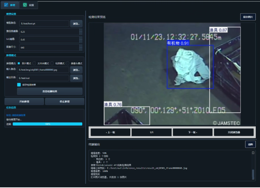
Task: Click the 查看检测结果 button
Action: pos(50,91)
